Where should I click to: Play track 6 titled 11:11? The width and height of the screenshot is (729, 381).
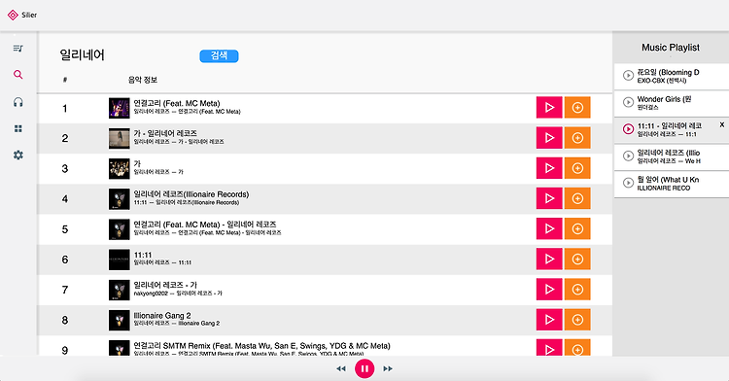[x=549, y=259]
